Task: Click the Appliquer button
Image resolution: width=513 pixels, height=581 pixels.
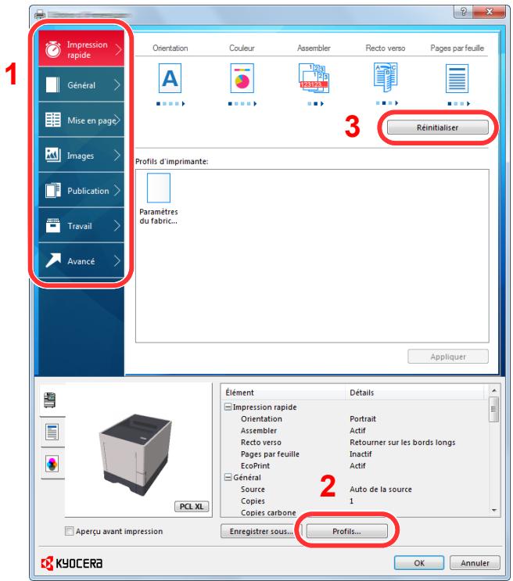Action: point(448,357)
